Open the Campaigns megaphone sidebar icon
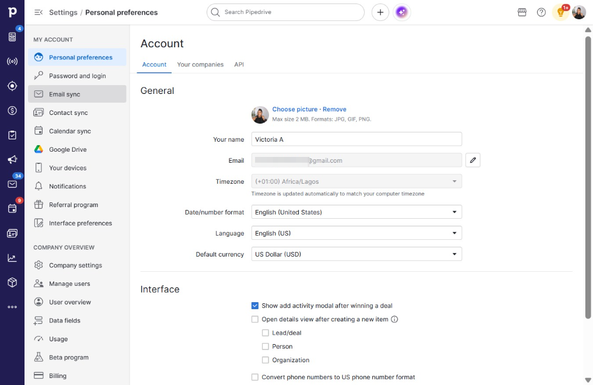The height and width of the screenshot is (385, 593). (x=12, y=159)
